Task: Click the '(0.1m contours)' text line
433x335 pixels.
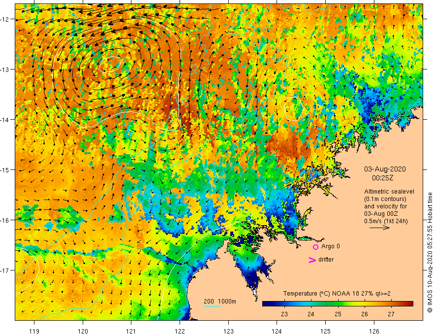Action: 385,199
